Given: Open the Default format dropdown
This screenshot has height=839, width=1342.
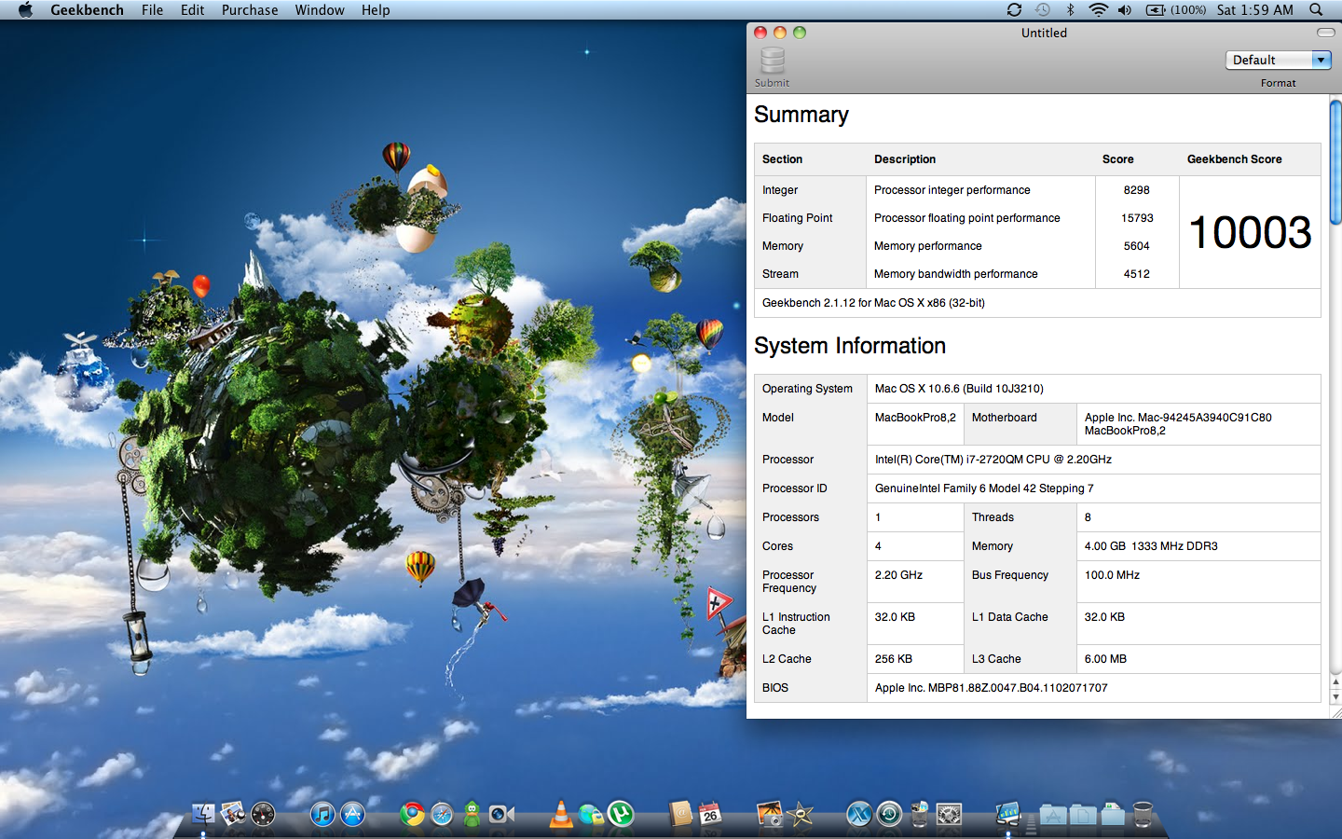Looking at the screenshot, I should tap(1278, 60).
